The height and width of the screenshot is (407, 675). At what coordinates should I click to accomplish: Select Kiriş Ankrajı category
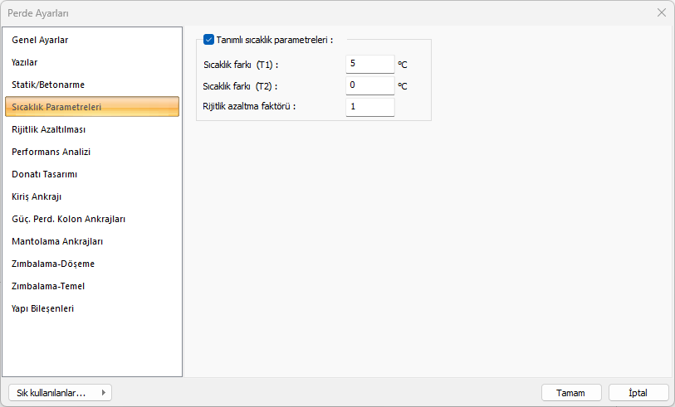(37, 196)
